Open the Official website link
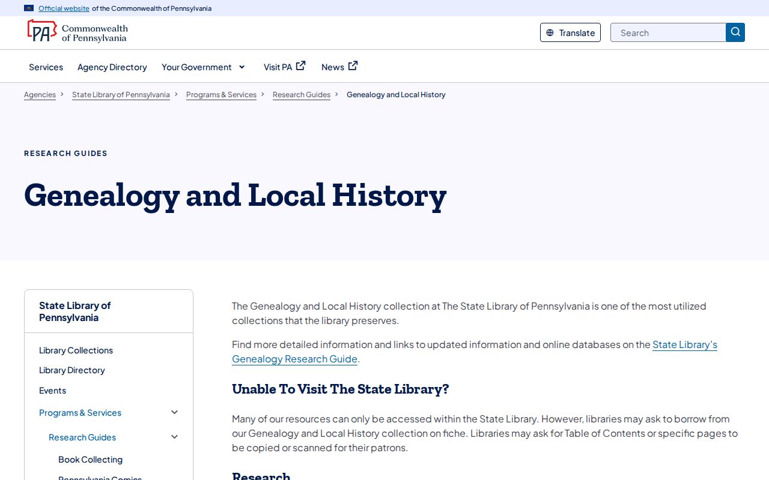Screen dimensions: 769x480 (64, 8)
